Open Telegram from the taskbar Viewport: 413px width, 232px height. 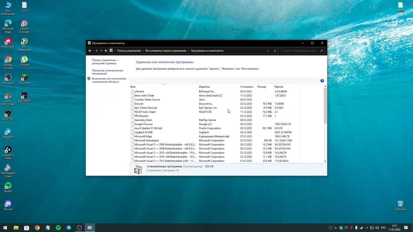[x=69, y=228]
